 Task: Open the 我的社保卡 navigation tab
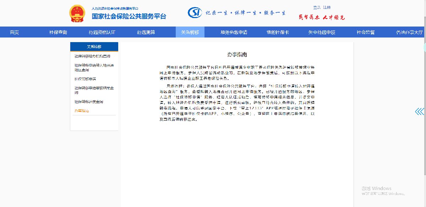pyautogui.click(x=278, y=32)
